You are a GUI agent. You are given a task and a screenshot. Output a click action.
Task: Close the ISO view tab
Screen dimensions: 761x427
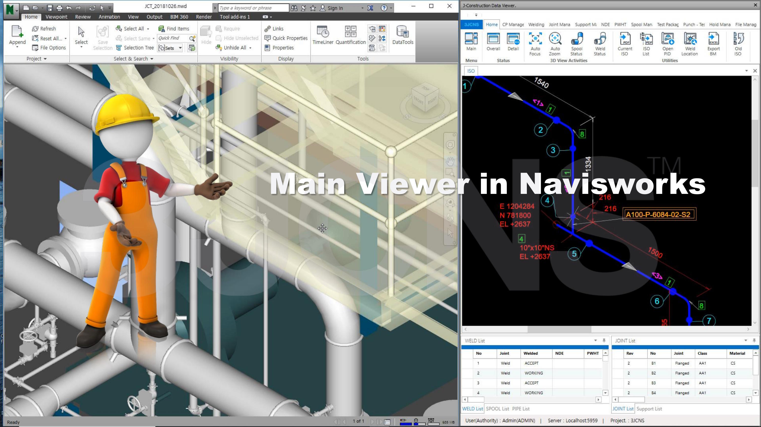coord(755,71)
